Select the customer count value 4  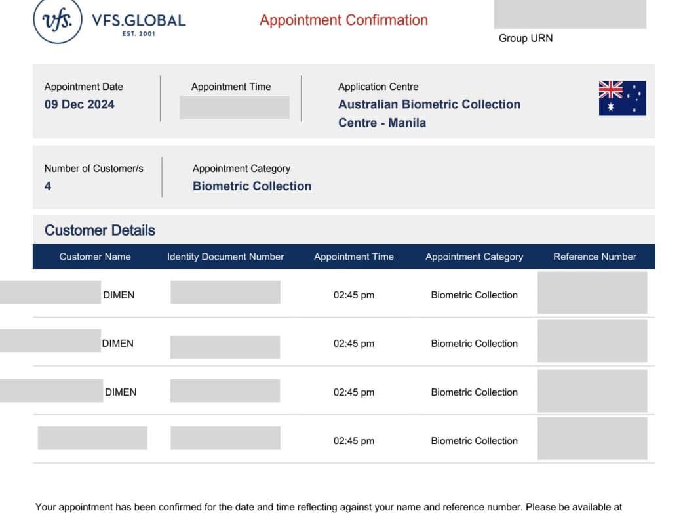click(48, 186)
